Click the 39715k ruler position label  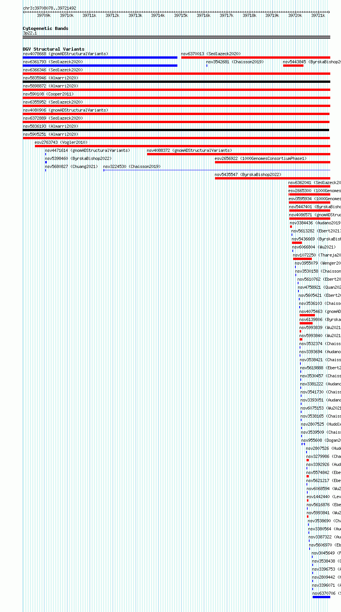pyautogui.click(x=181, y=15)
